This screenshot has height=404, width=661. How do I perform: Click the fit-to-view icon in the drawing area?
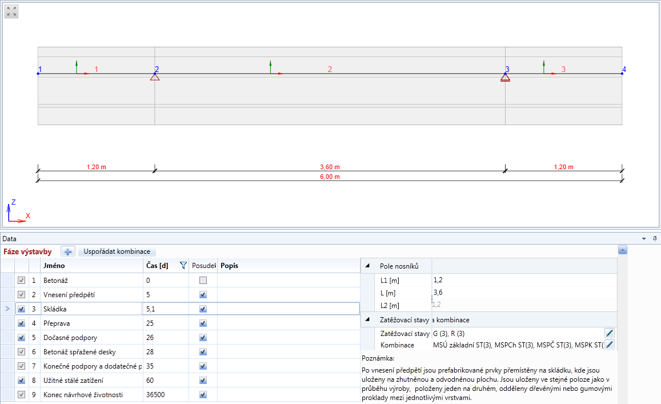click(11, 11)
